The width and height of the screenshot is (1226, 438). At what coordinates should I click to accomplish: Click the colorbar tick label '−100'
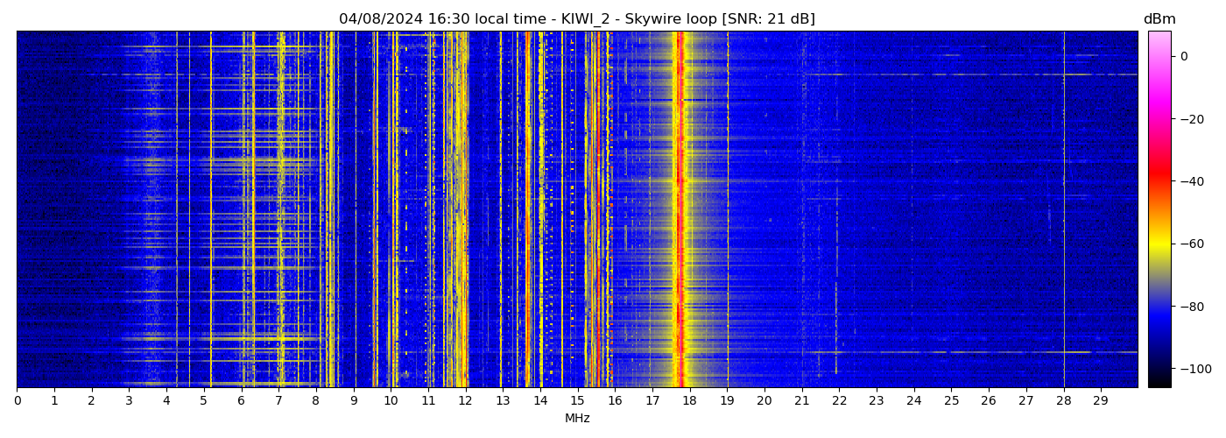pos(1194,369)
